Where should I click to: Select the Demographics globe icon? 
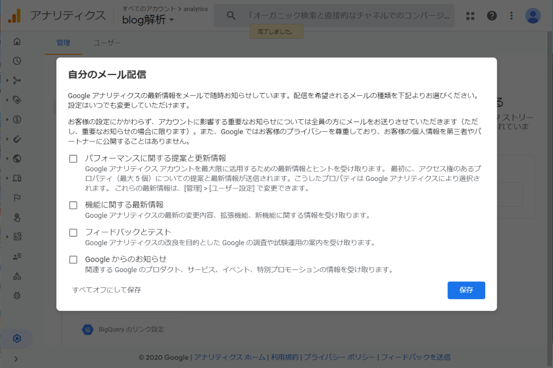pos(17,159)
